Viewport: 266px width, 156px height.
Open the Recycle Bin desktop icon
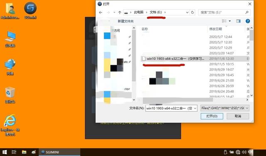pyautogui.click(x=10, y=95)
